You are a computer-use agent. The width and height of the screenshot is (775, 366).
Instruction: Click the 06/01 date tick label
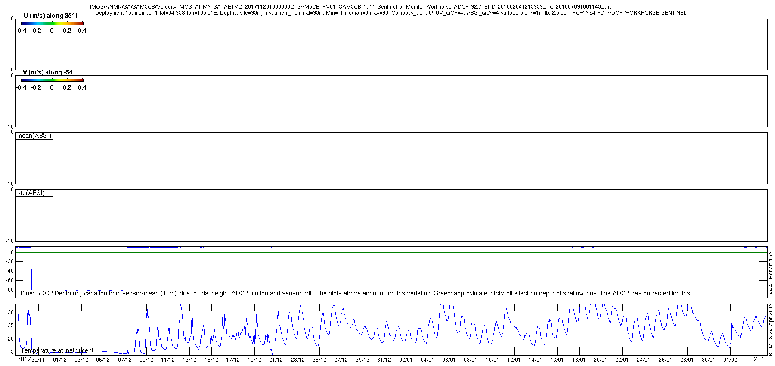[449, 360]
